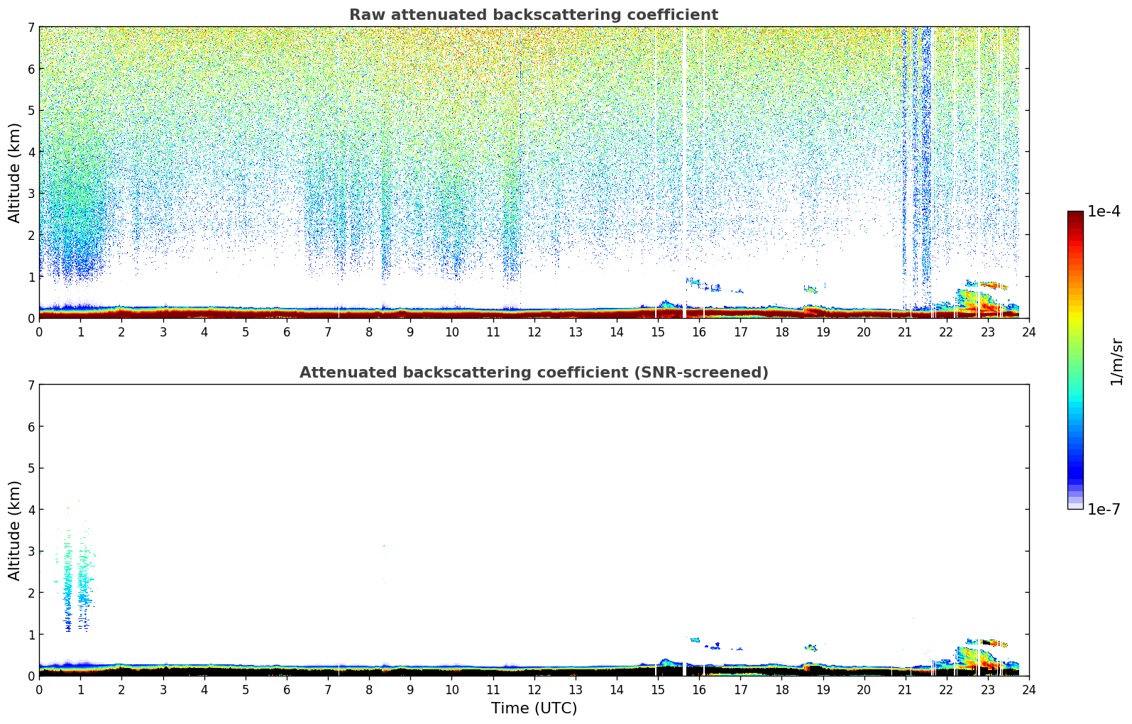Click the 7 km tick on top plot
1132x724 pixels.
click(x=31, y=27)
